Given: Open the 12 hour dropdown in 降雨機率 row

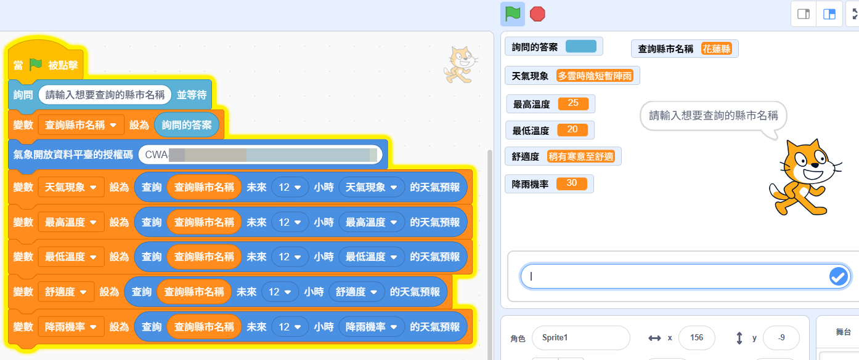Looking at the screenshot, I should pos(290,327).
